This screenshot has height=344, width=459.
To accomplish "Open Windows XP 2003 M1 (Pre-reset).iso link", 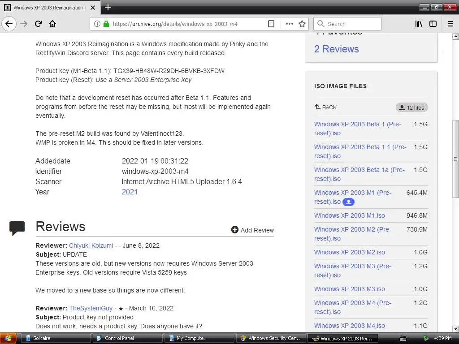I will (353, 197).
